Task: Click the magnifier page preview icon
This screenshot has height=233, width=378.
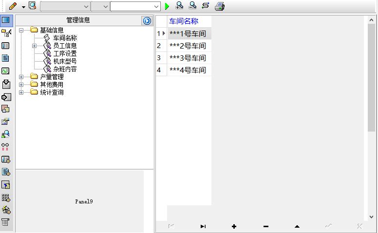Action: click(x=32, y=6)
